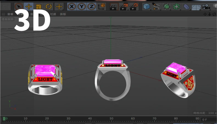Click the viewport menu grip dots icon
The width and height of the screenshot is (217, 124).
tap(3, 14)
